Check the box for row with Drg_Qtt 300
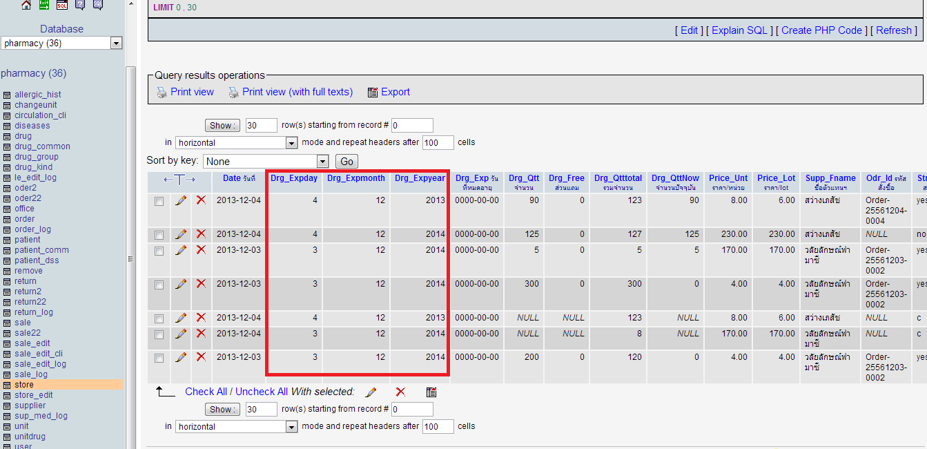Viewport: 927px width, 449px height. point(159,285)
